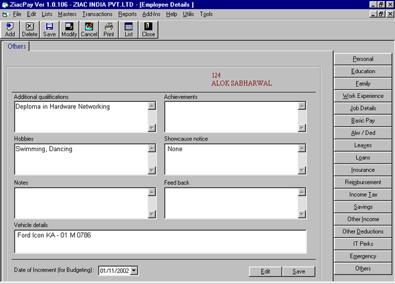Viewport: 395px width, 284px height.
Task: Open the Savings section
Action: point(363,207)
